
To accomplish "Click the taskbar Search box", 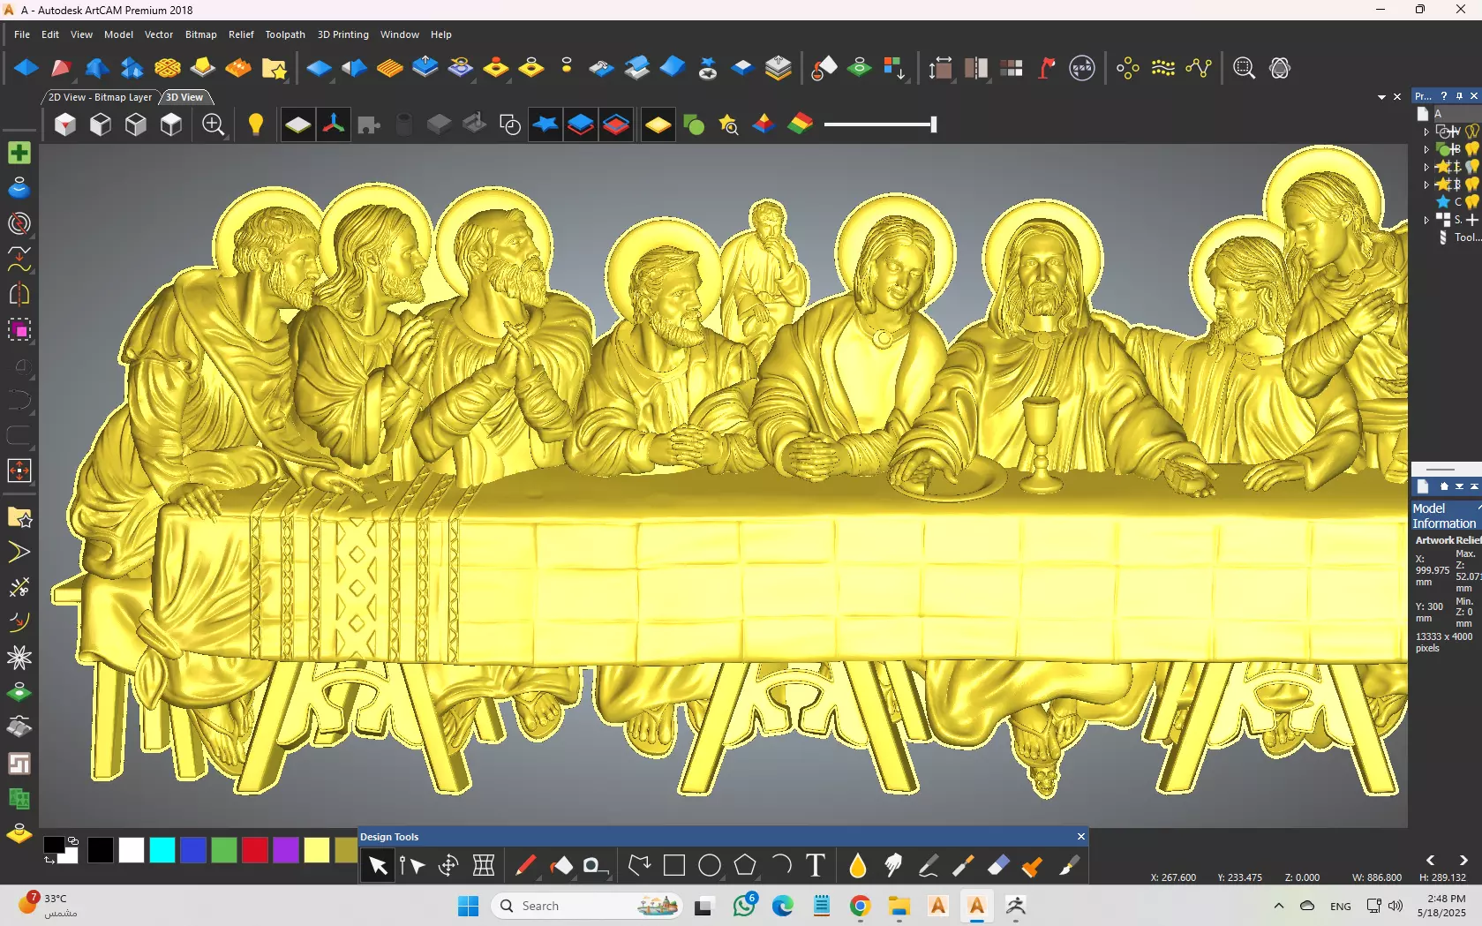I will pyautogui.click(x=589, y=906).
